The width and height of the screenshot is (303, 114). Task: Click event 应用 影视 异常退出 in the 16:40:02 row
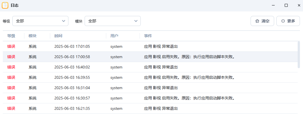(x=161, y=67)
